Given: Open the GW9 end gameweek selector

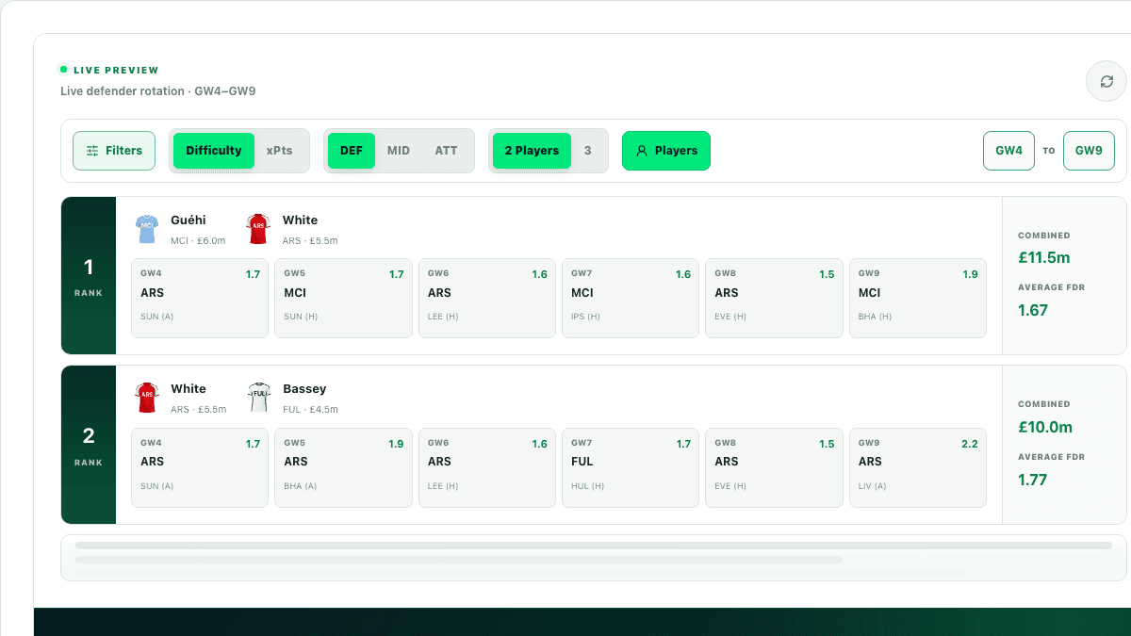Looking at the screenshot, I should pos(1089,151).
